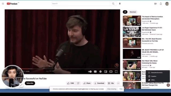Image resolution: width=171 pixels, height=96 pixels.
Task: Click Stop sharing button
Action: coord(112,89)
